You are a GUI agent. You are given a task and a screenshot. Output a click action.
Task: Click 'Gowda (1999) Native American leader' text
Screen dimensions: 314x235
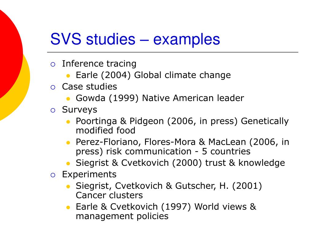click(160, 98)
